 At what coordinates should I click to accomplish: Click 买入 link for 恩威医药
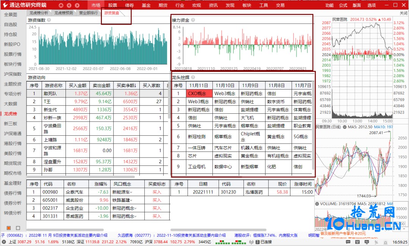click(157, 216)
